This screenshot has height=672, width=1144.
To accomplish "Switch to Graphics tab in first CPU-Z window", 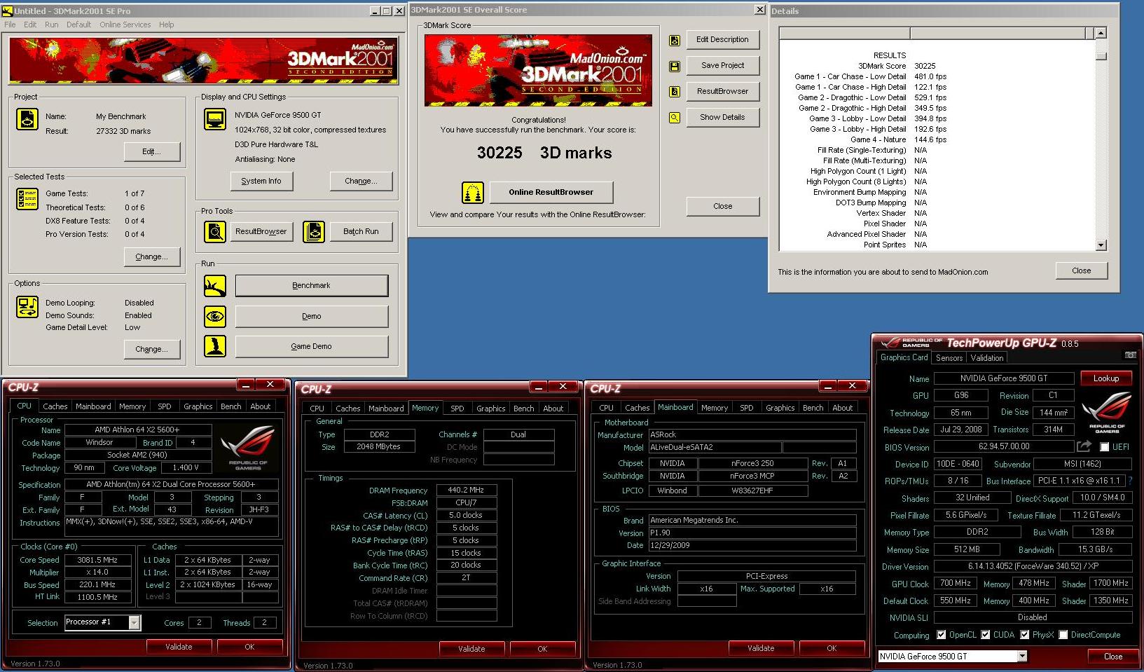I will tap(198, 406).
